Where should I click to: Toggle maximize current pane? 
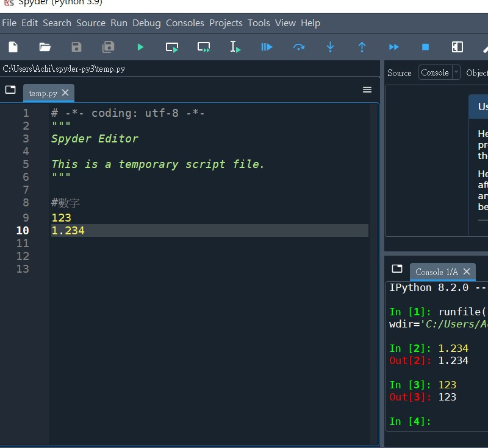pyautogui.click(x=457, y=47)
